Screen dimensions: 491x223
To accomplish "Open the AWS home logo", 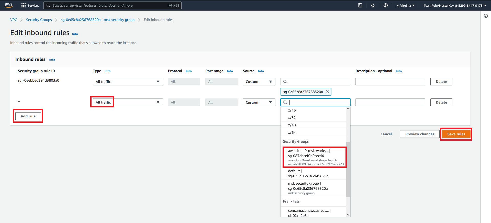I will [8, 5].
